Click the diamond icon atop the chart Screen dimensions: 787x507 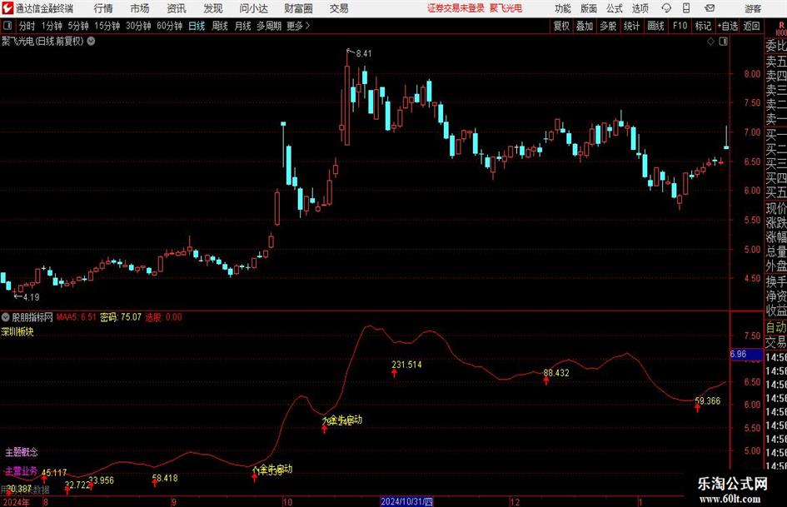[x=710, y=42]
